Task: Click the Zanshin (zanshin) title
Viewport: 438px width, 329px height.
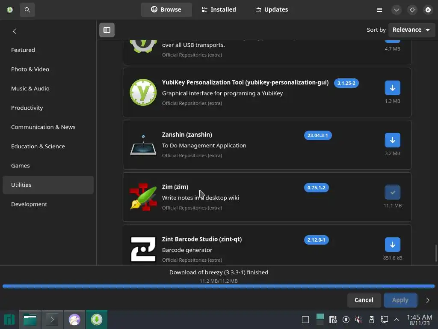Action: (187, 135)
